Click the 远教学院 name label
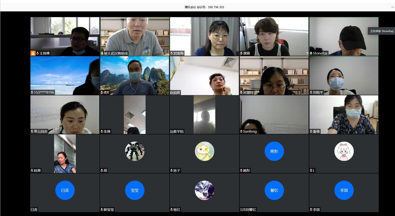The image size is (395, 216). (x=177, y=132)
